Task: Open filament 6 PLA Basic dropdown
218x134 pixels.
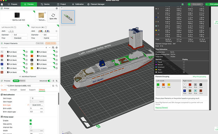Action: [x=44, y=60]
